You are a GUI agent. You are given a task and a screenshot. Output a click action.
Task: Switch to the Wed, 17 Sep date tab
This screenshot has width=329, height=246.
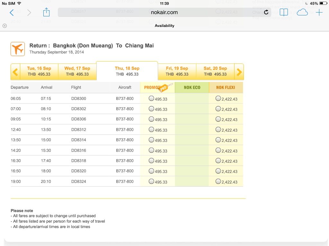tap(77, 71)
